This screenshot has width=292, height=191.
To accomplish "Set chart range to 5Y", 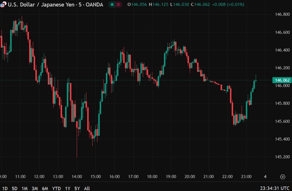I will (77, 188).
